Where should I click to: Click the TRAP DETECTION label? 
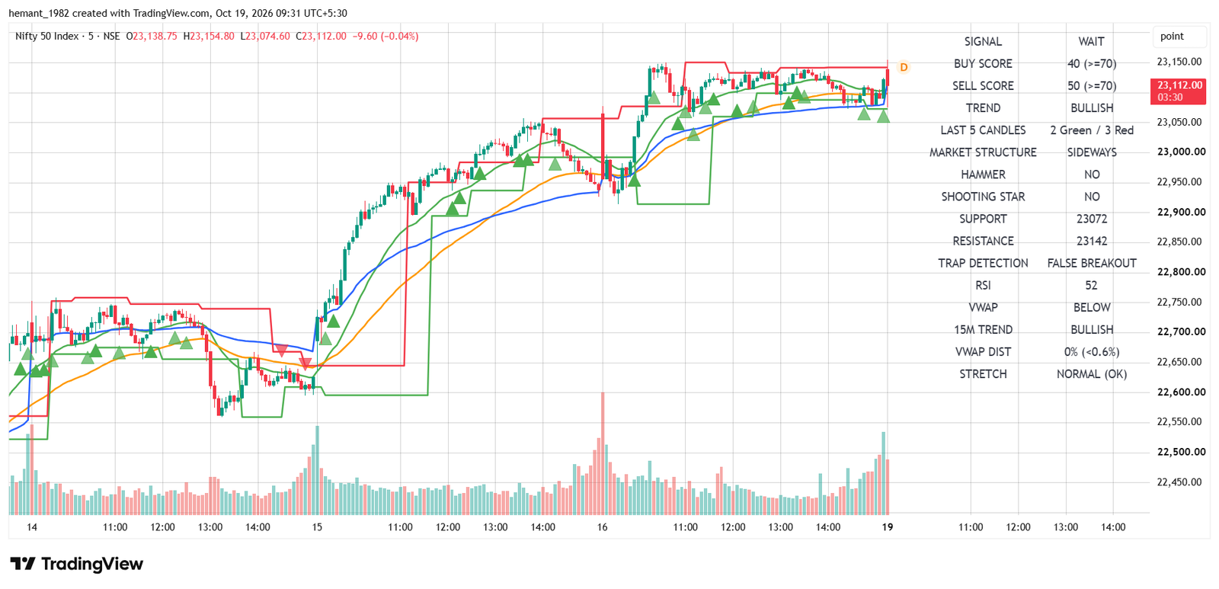click(983, 262)
